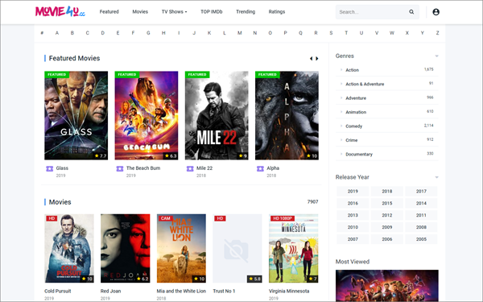Click the Mile 22 title link

tap(204, 168)
